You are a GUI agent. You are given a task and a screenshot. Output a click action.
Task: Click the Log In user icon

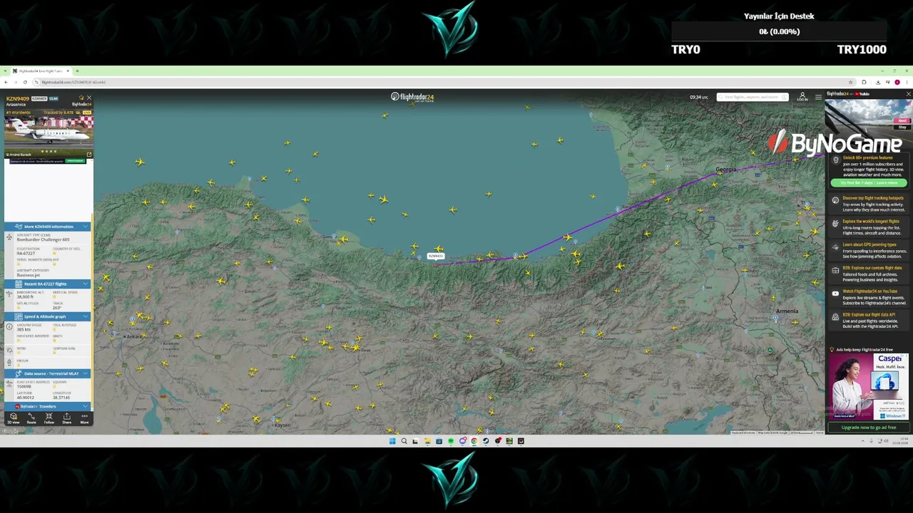pyautogui.click(x=802, y=97)
